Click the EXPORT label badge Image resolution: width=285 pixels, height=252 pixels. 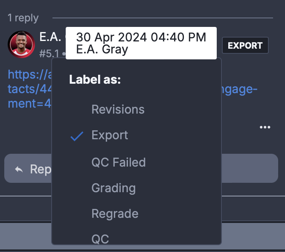tap(245, 45)
